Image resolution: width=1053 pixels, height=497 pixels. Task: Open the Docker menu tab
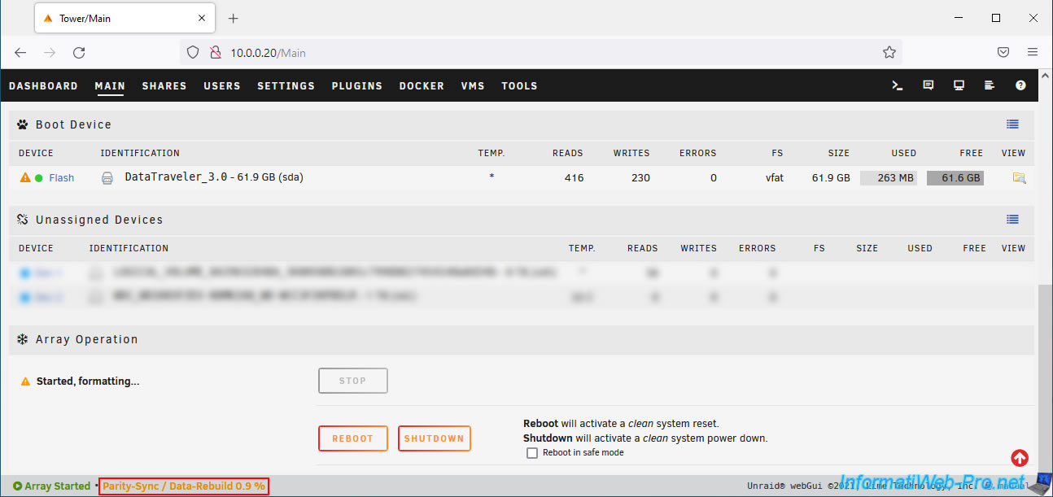click(422, 86)
